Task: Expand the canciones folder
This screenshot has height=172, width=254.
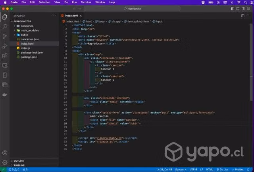Action: point(34,26)
